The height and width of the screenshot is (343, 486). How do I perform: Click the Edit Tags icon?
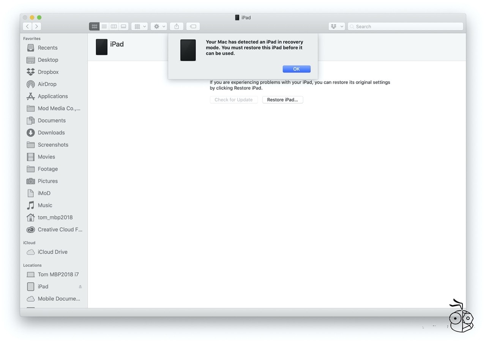point(193,26)
